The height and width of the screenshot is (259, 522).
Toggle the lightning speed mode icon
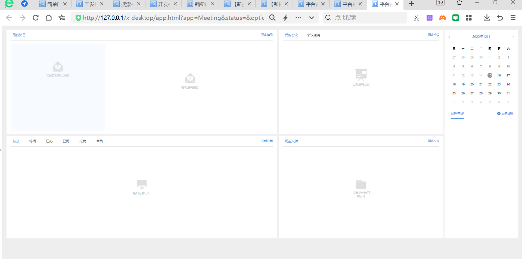285,18
